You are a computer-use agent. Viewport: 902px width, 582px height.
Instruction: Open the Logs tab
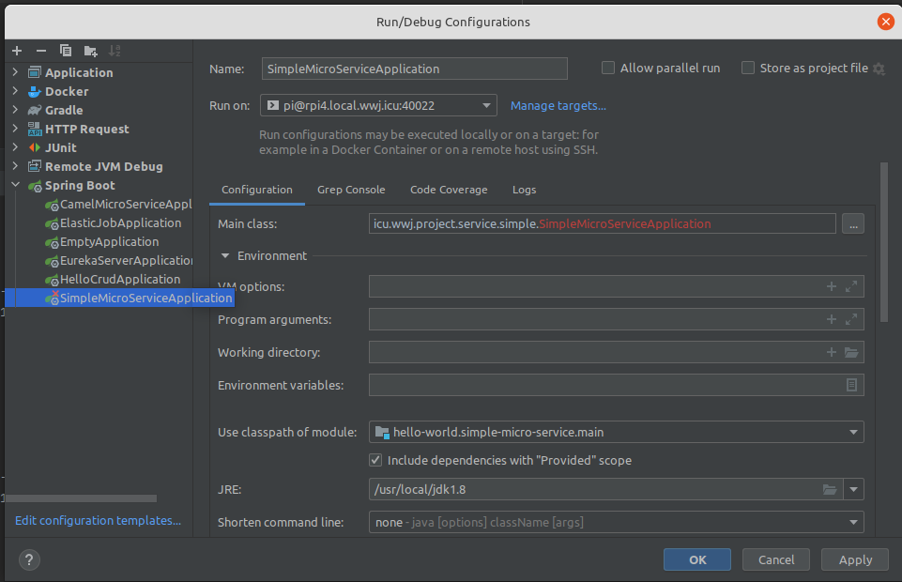pyautogui.click(x=524, y=190)
